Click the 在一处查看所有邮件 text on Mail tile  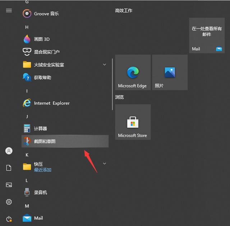(207, 31)
